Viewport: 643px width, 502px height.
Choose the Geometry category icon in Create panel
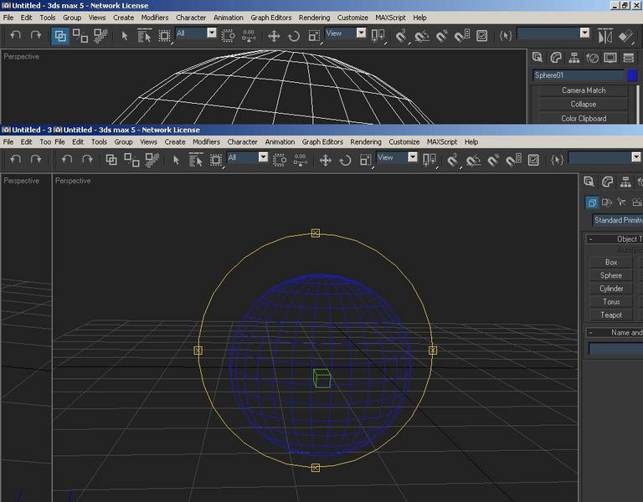[592, 202]
